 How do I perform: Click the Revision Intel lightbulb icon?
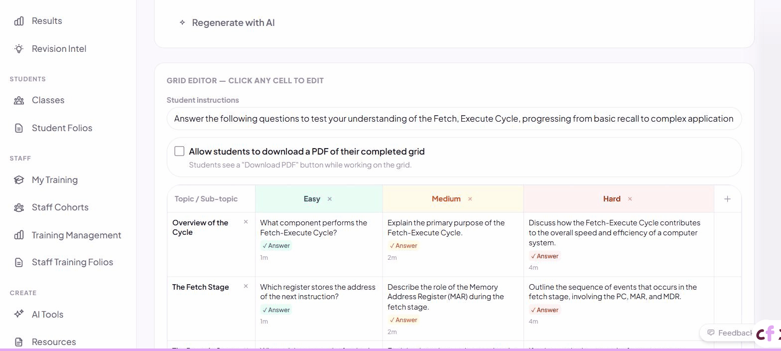19,48
